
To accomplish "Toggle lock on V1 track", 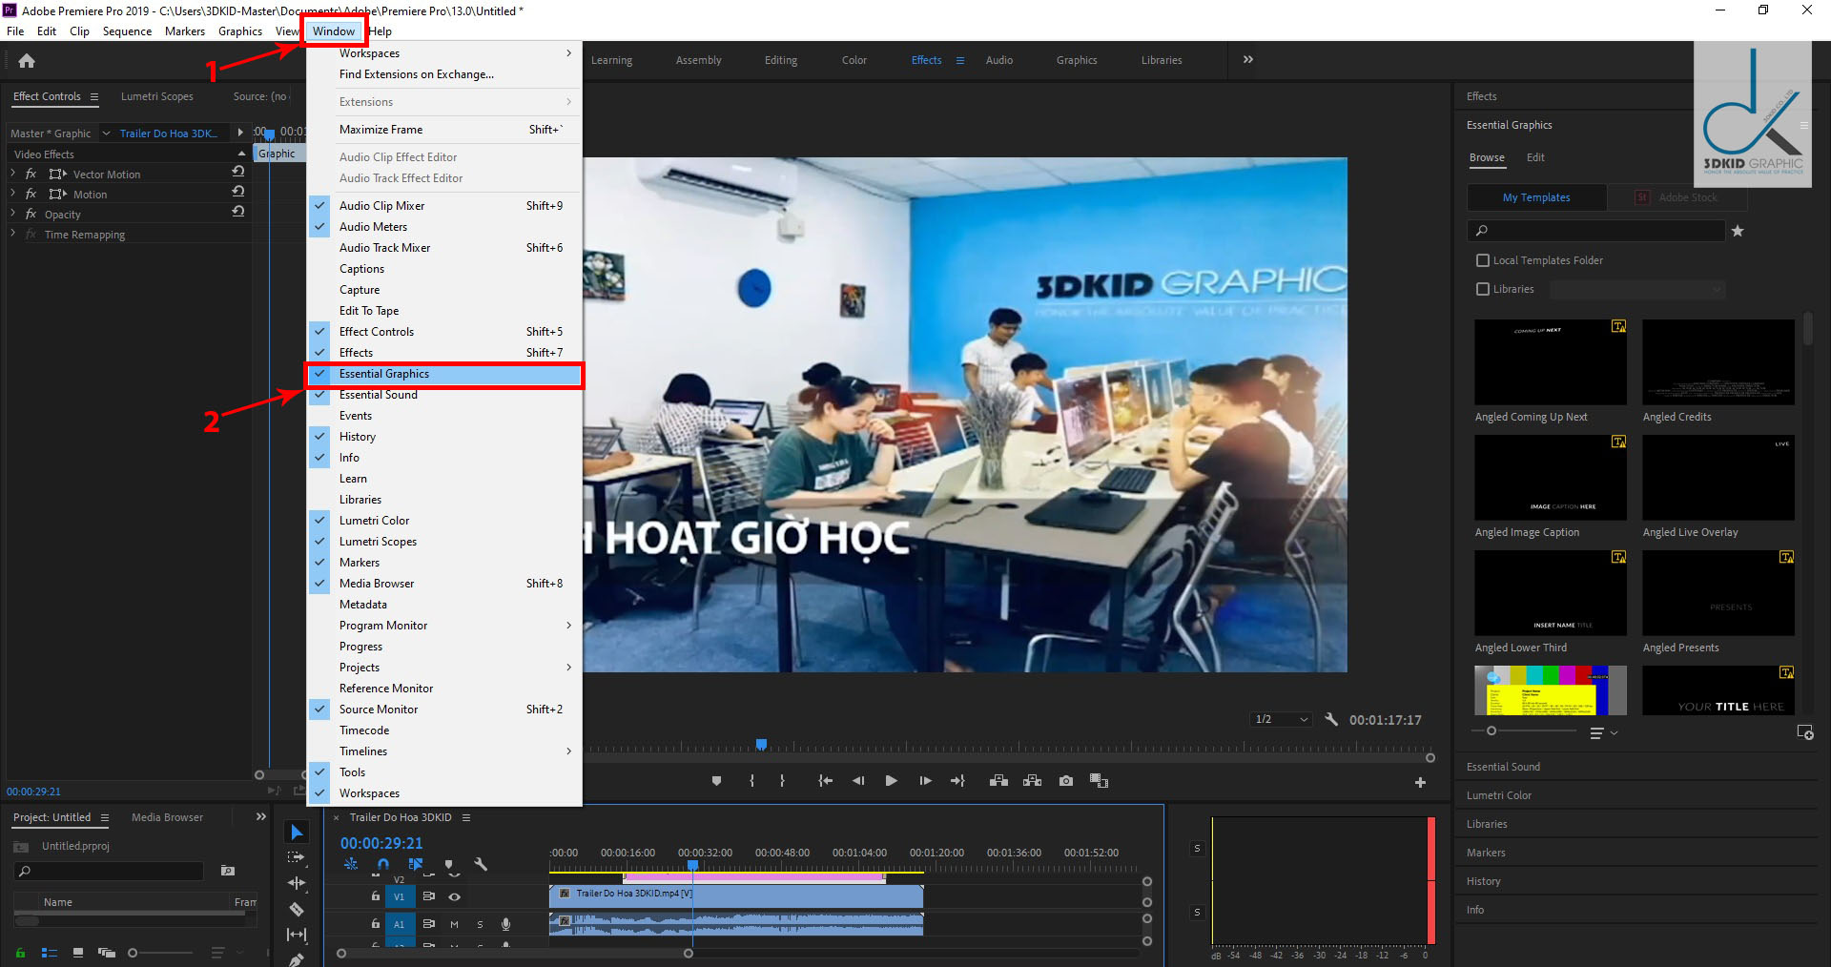I will tap(376, 896).
